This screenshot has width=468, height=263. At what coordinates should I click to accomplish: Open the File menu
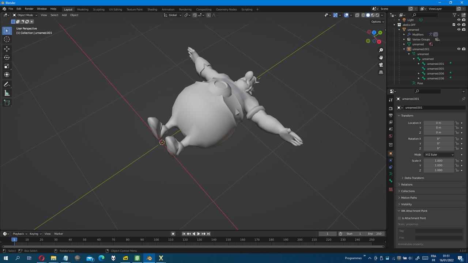tap(11, 9)
